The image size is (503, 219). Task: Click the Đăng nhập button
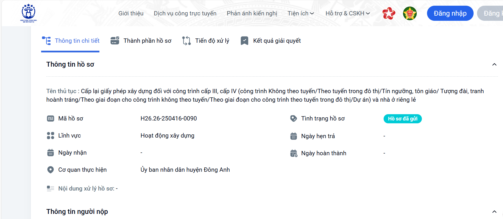pos(450,13)
